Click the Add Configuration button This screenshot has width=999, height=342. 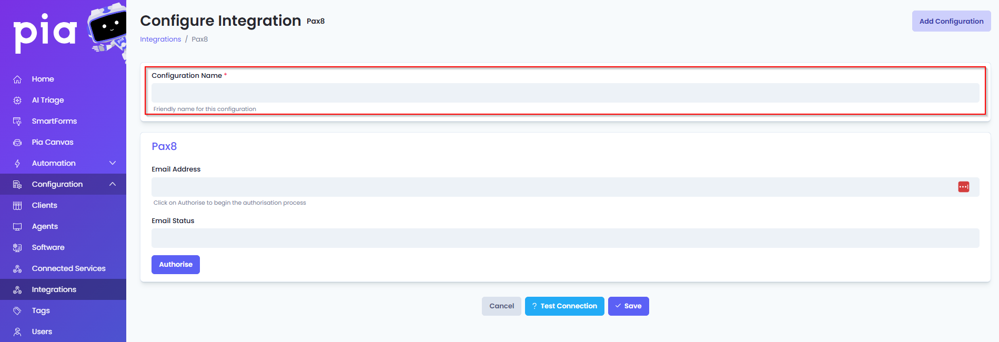[x=951, y=22]
